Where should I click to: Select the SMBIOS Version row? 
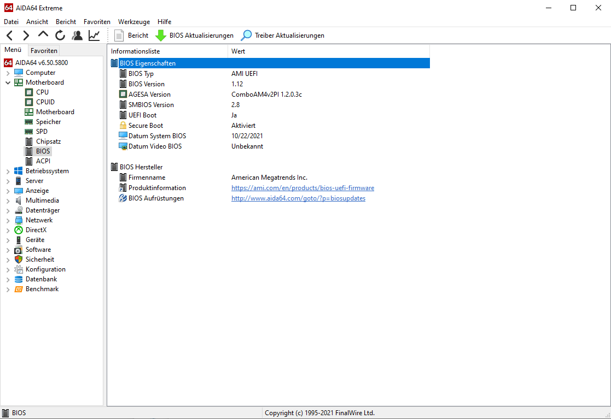point(270,105)
